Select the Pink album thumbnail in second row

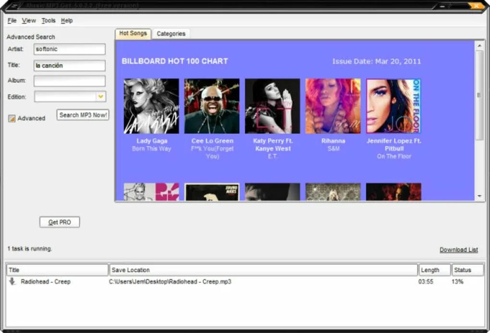coord(151,192)
